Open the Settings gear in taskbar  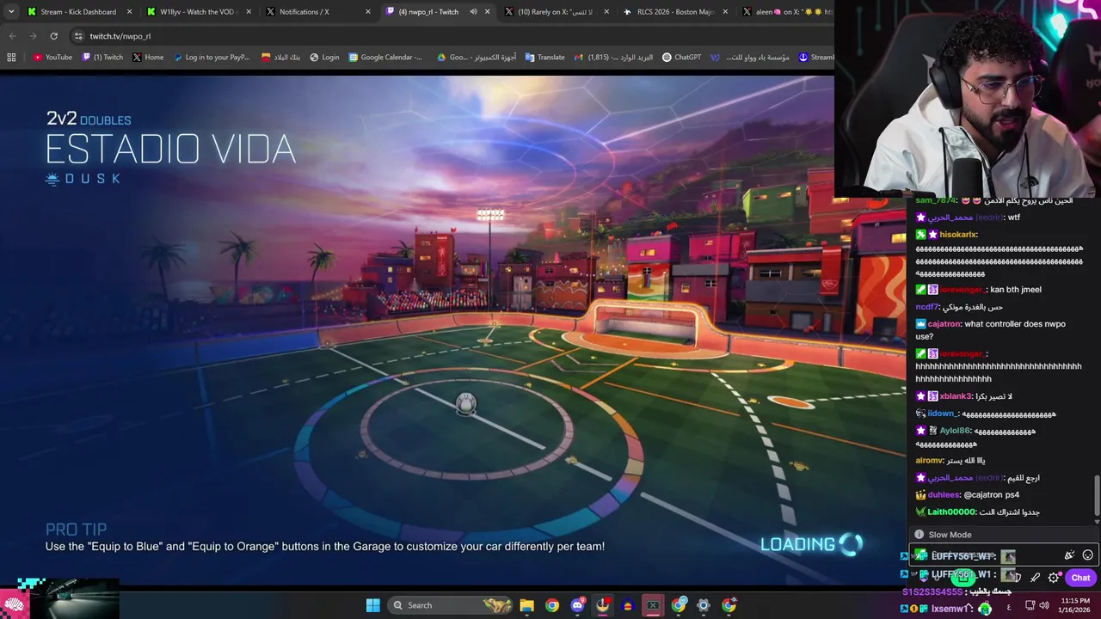click(x=704, y=605)
